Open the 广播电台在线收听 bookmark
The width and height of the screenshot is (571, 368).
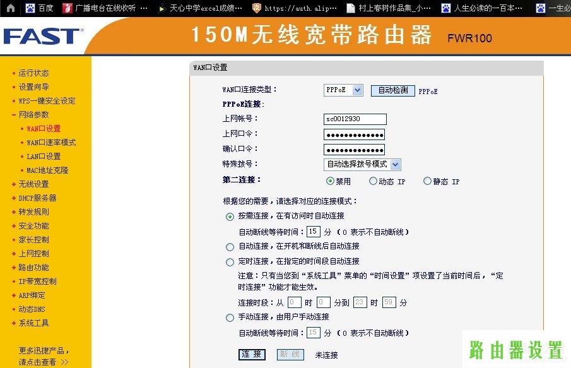pos(105,8)
